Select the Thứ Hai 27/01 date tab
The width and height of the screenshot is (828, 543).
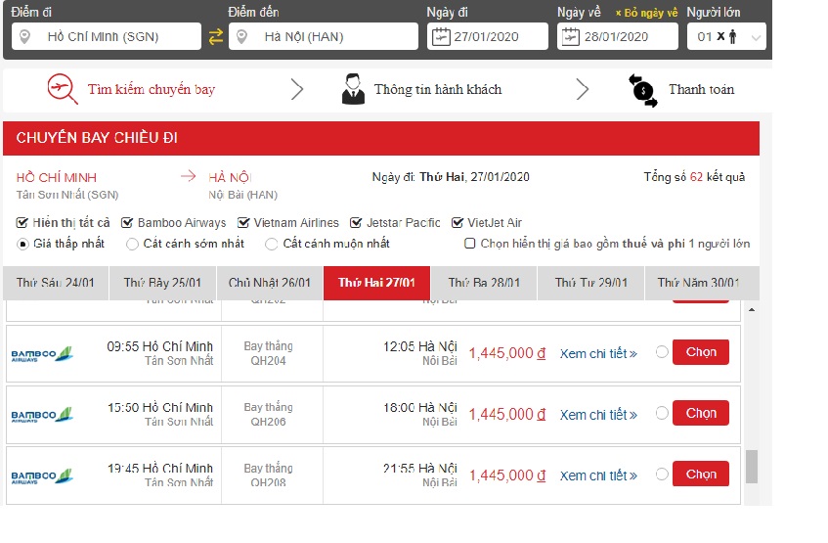pos(376,283)
